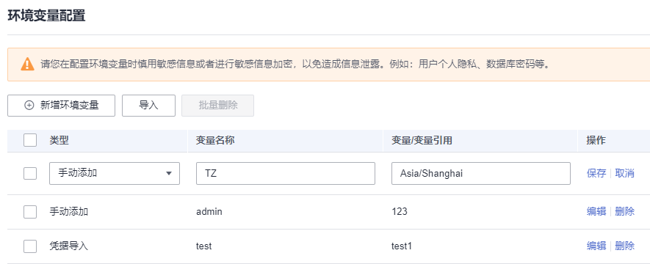Focus the variable name field containing TZ

[286, 173]
